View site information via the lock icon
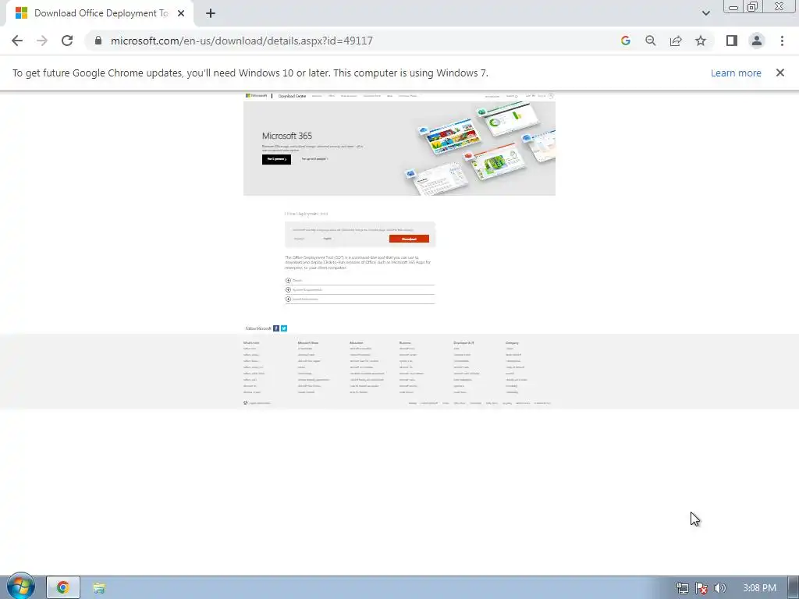The image size is (799, 599). click(x=98, y=41)
